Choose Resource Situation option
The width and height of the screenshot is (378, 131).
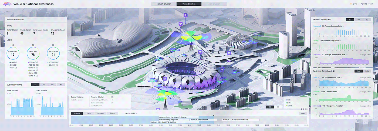click(97, 97)
